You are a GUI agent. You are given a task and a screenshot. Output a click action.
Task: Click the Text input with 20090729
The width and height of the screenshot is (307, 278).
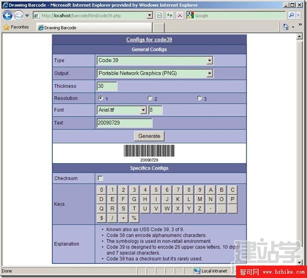pyautogui.click(x=124, y=123)
